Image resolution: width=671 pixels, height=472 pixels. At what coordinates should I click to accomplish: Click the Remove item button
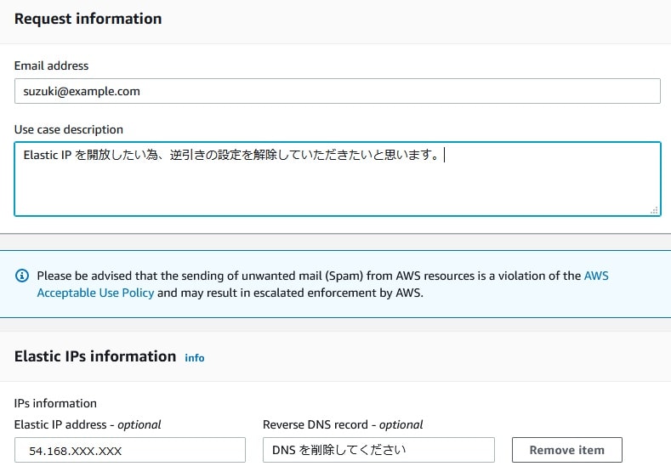[x=566, y=450]
